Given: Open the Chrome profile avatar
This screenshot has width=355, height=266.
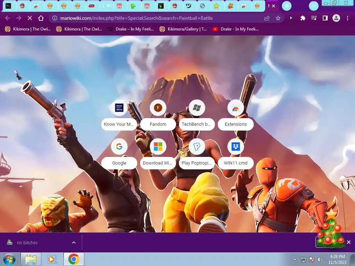Looking at the screenshot, I should (336, 18).
